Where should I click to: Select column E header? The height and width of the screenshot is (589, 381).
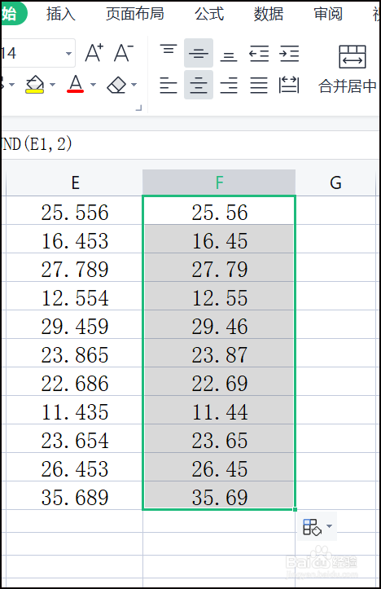point(75,182)
